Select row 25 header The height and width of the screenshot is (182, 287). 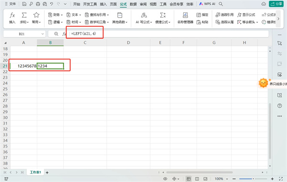[x=5, y=89]
